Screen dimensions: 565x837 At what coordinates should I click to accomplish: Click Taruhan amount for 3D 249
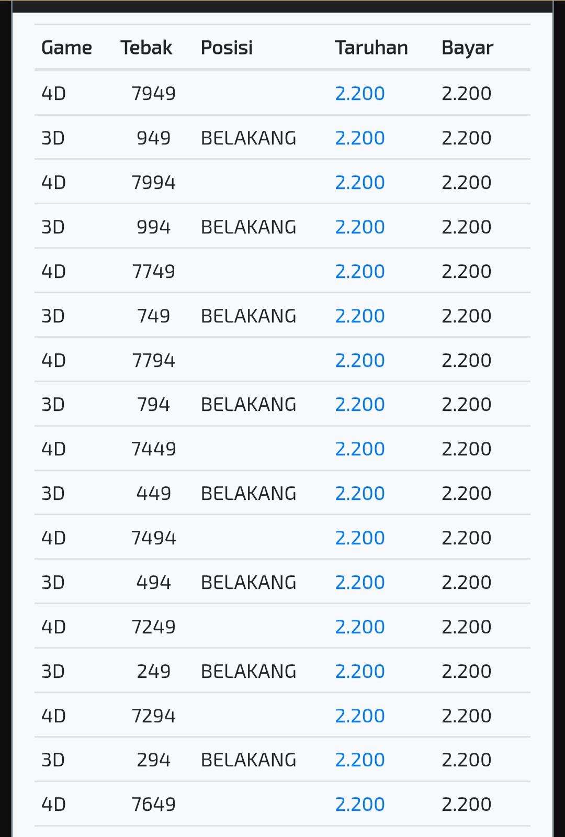[360, 672]
